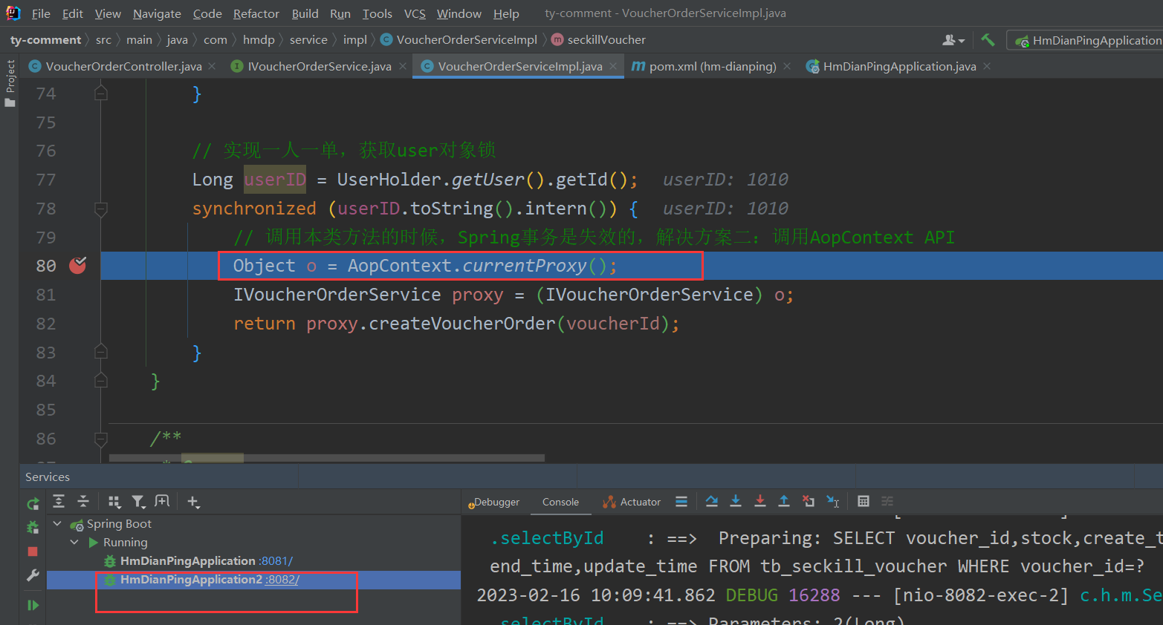Resume program in Services sidebar
This screenshot has height=625, width=1163.
(x=33, y=605)
